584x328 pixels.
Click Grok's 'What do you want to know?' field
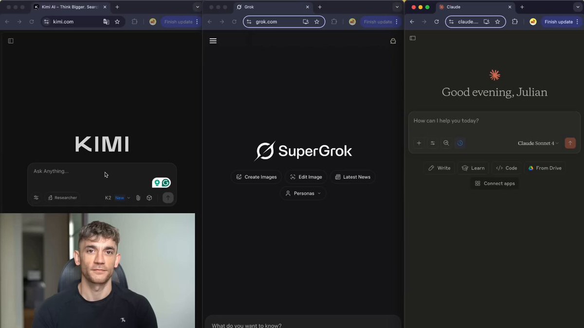point(303,325)
